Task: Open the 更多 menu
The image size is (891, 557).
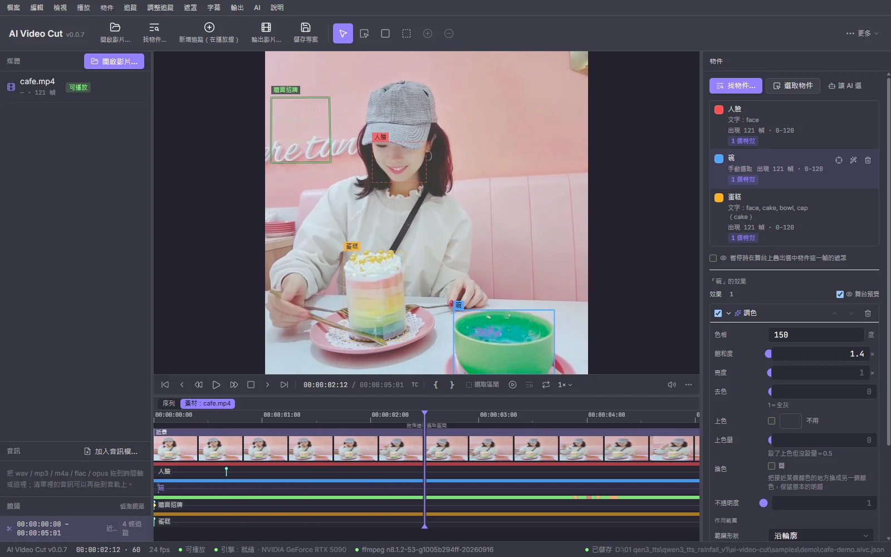Action: (x=862, y=33)
